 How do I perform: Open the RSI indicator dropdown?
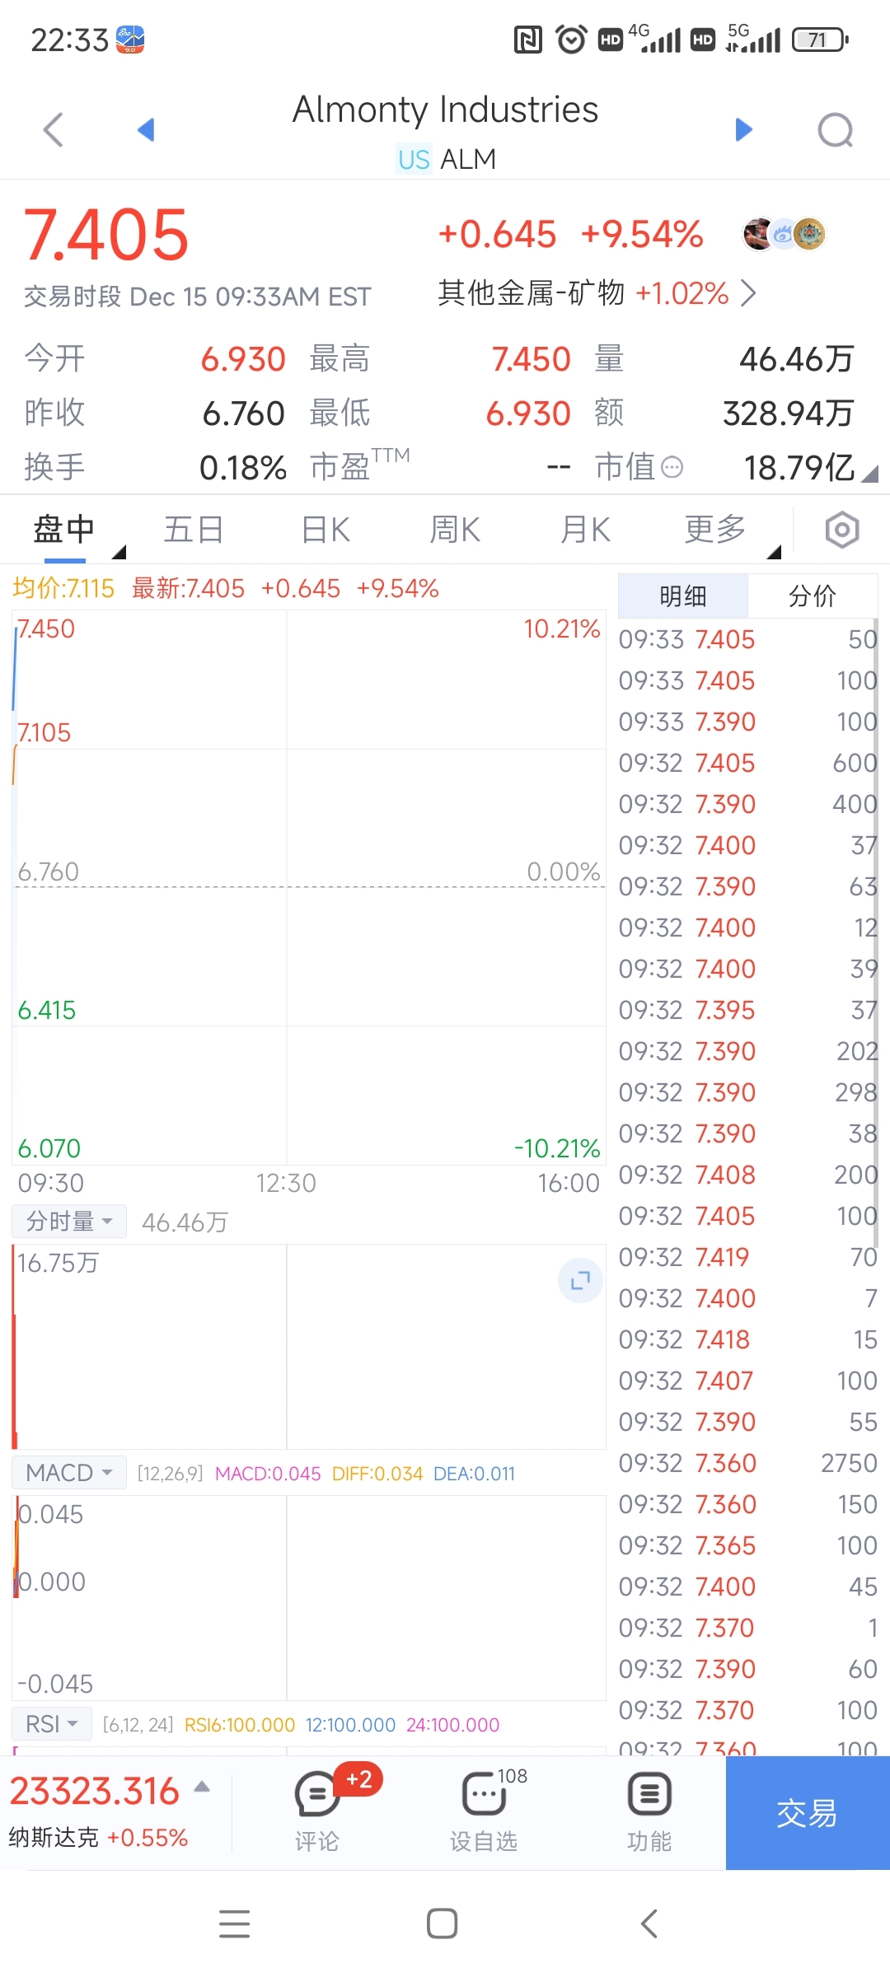[51, 1723]
